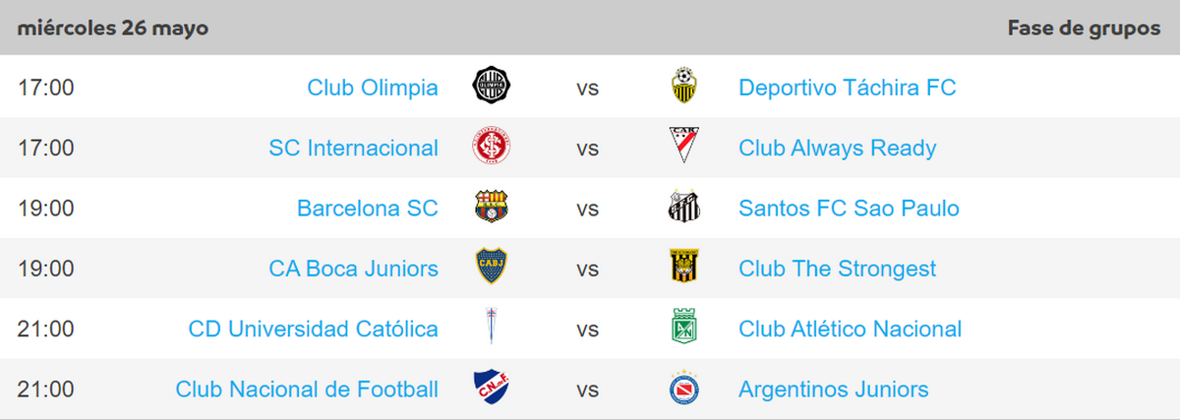Click the SC Internacional red crest

point(491,148)
